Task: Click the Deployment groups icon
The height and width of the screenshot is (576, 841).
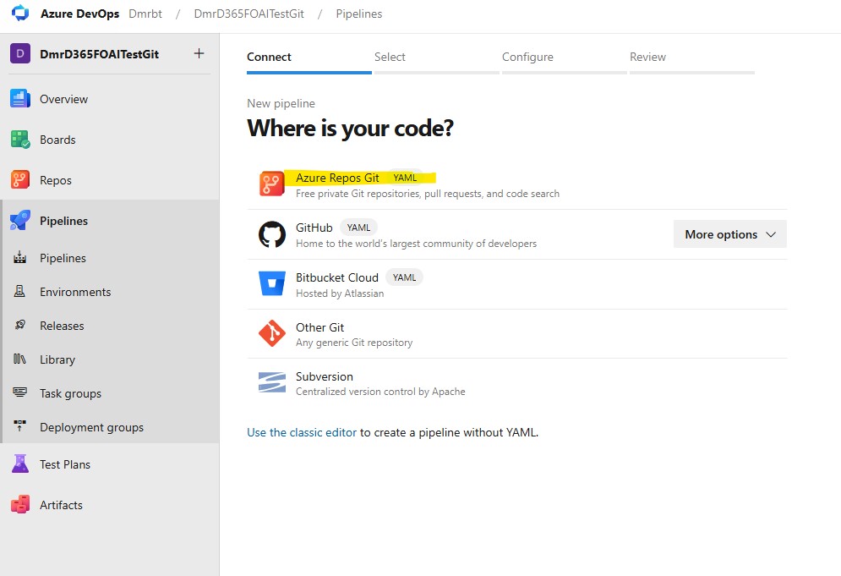Action: pos(19,427)
